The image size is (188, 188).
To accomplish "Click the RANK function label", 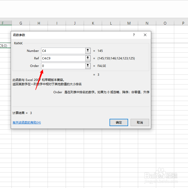I will tap(18, 43).
